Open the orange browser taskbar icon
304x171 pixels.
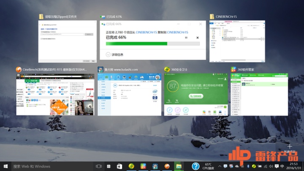(167, 166)
